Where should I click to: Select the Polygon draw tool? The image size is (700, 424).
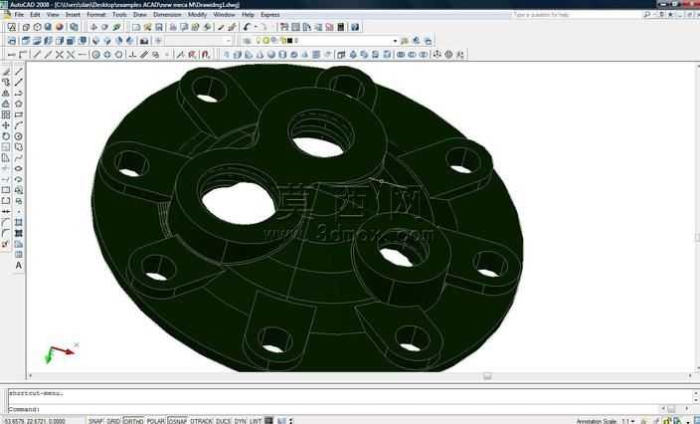click(18, 104)
